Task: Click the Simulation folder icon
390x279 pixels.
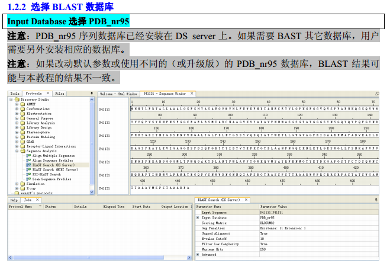Action: 22,184
